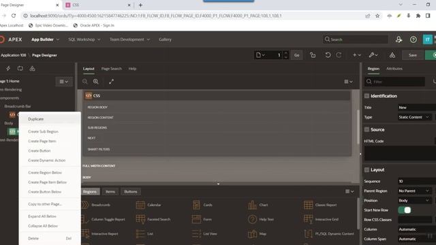436x245 pixels.
Task: Select the Help Text region type
Action: (260, 219)
